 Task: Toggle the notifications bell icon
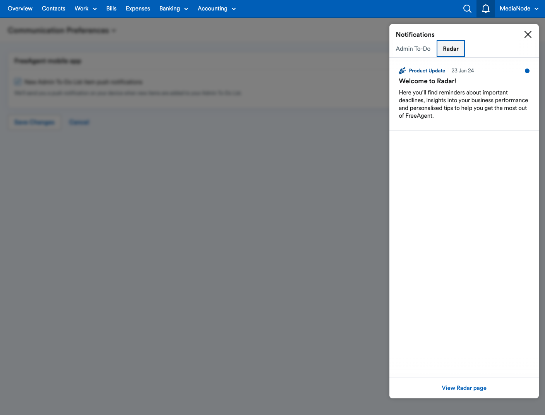pos(486,9)
